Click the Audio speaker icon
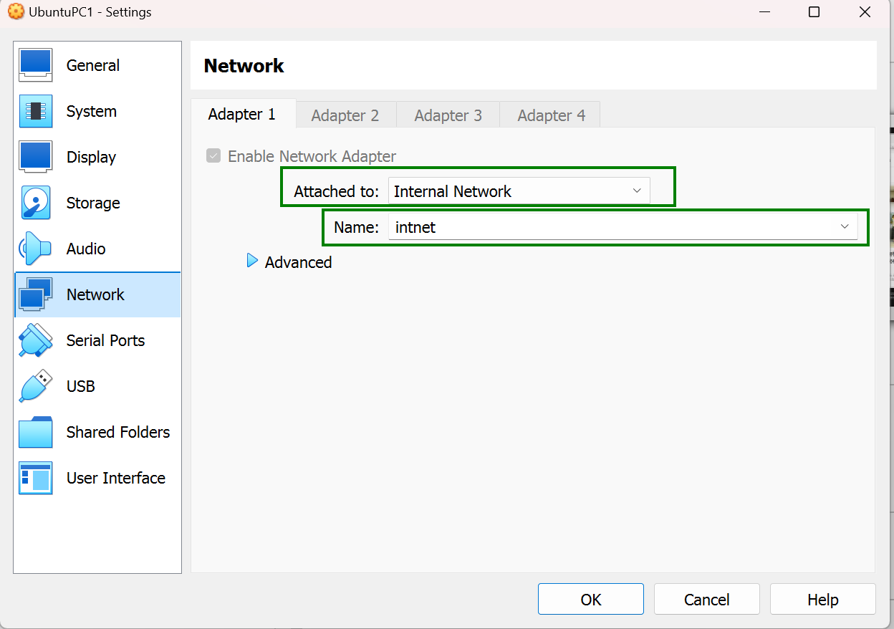Image resolution: width=894 pixels, height=629 pixels. click(36, 249)
